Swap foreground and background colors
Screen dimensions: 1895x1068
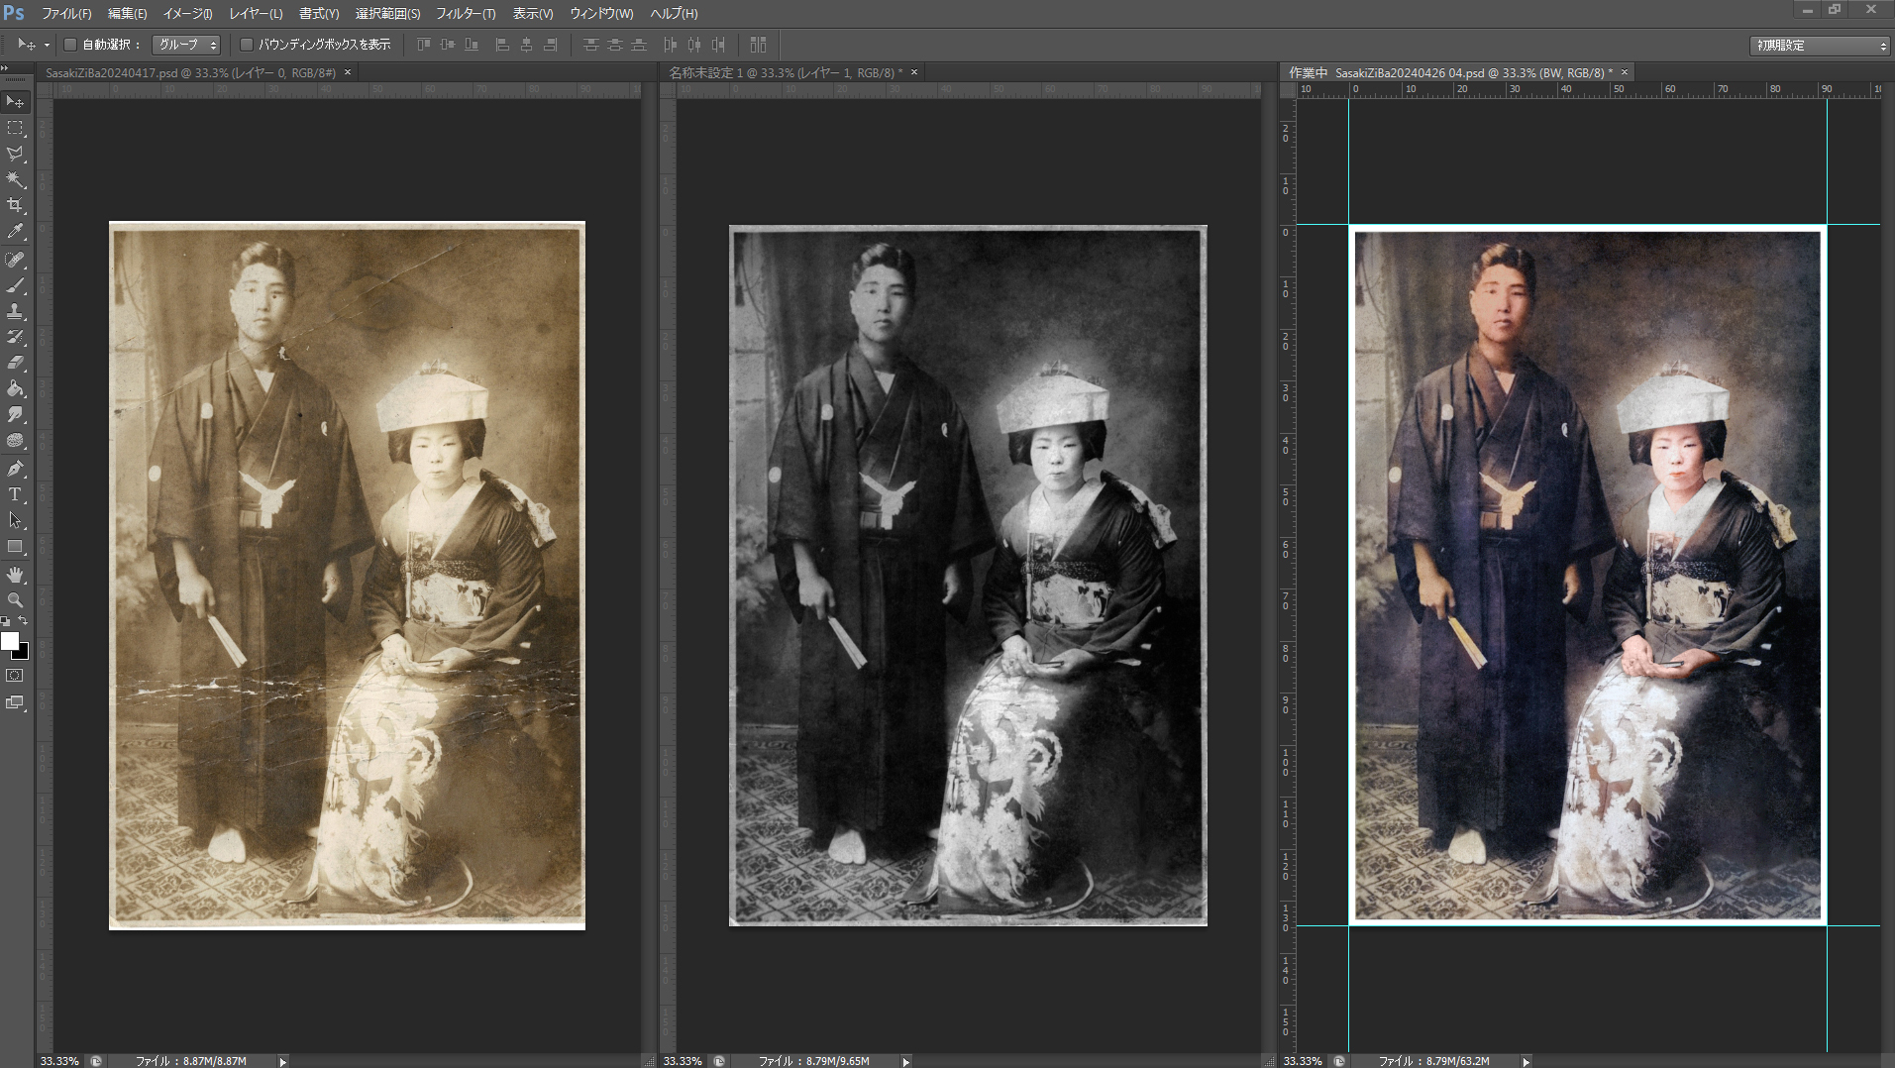pyautogui.click(x=23, y=621)
